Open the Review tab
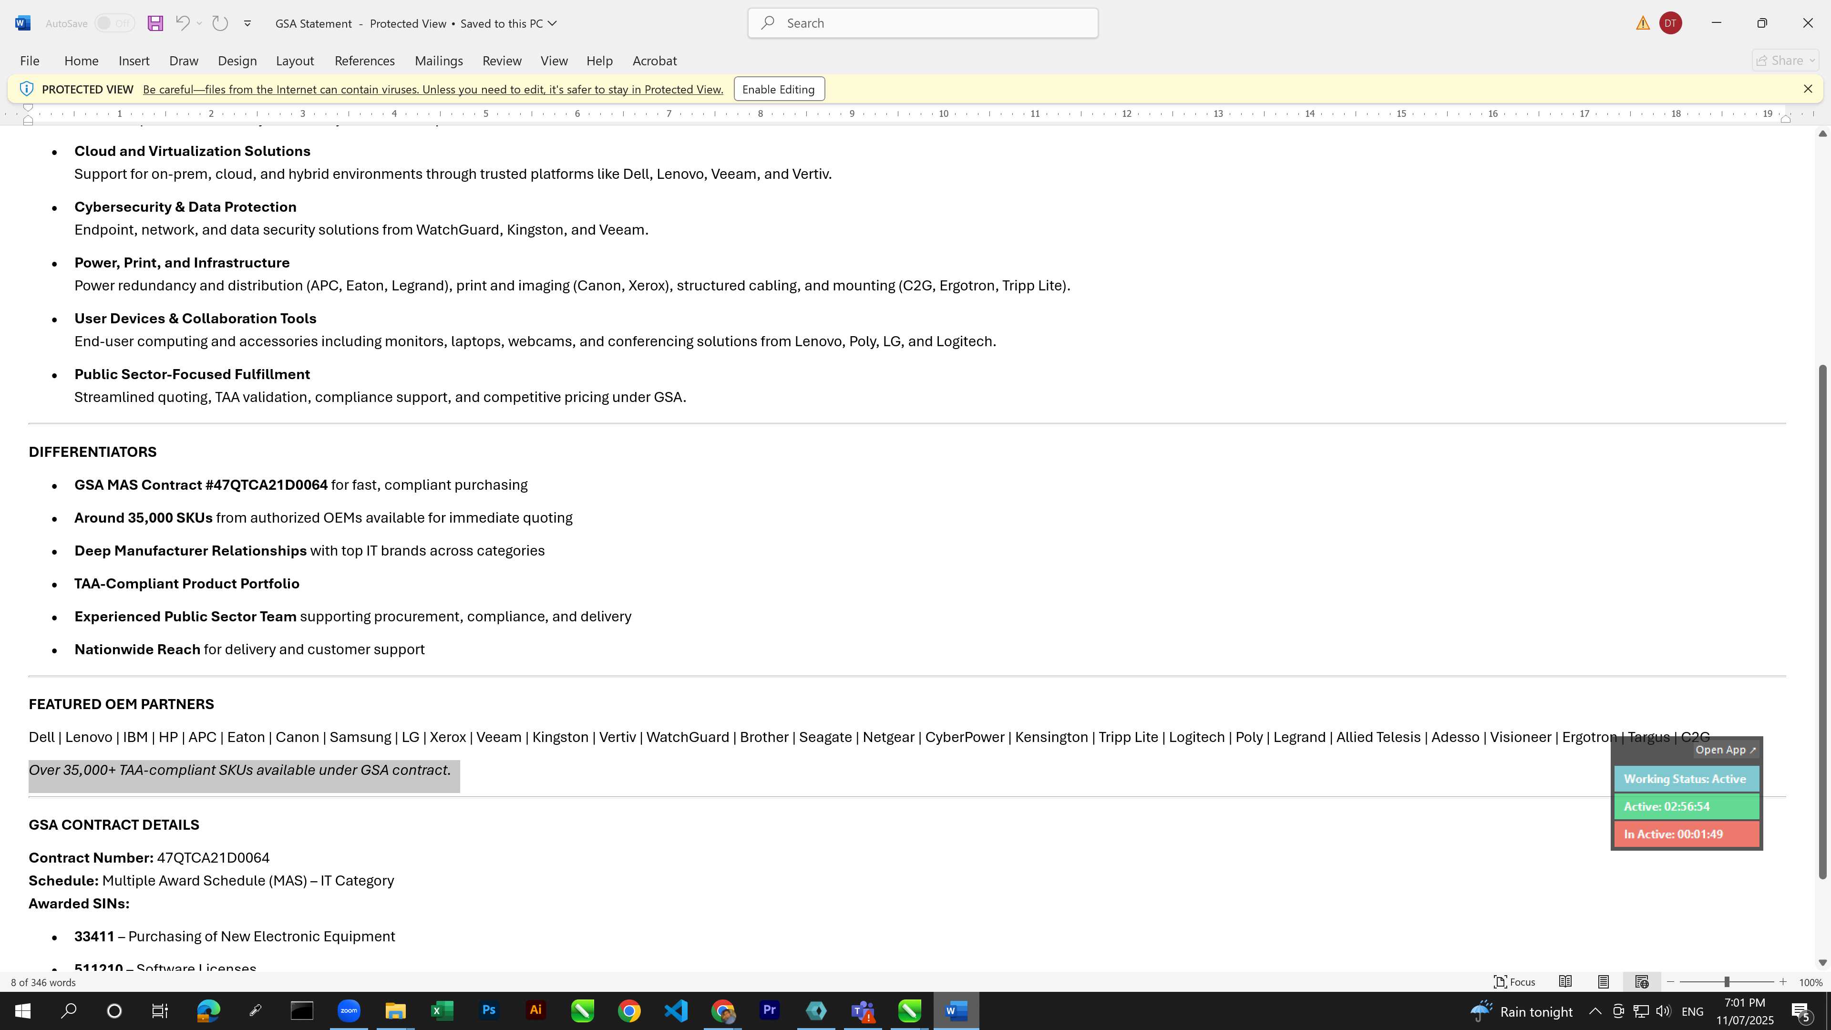The image size is (1831, 1030). pos(502,61)
